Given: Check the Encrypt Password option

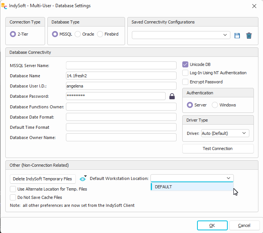Looking at the screenshot, I should pyautogui.click(x=185, y=82).
